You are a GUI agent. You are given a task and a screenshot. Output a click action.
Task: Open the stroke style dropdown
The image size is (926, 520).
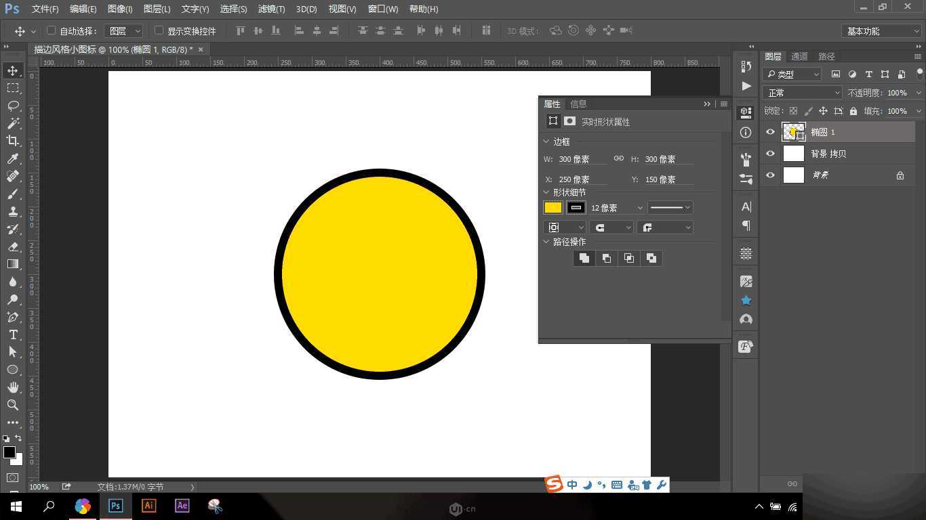pos(670,207)
